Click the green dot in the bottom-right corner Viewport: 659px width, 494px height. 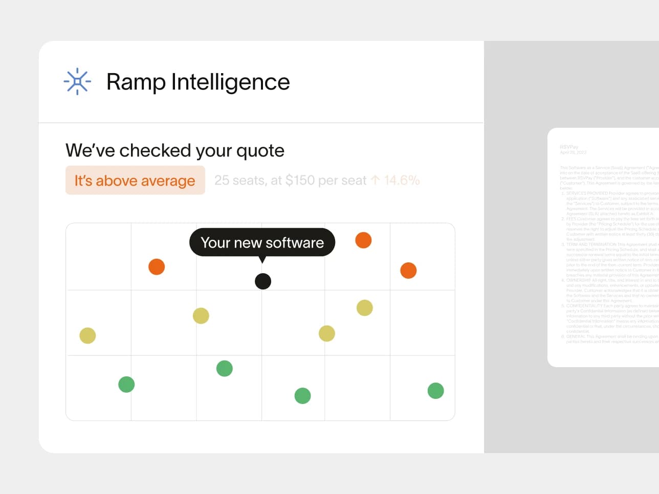[x=436, y=391]
